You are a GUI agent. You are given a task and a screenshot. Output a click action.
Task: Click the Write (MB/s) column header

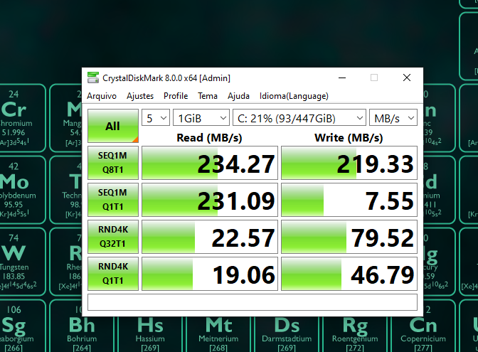pos(349,138)
